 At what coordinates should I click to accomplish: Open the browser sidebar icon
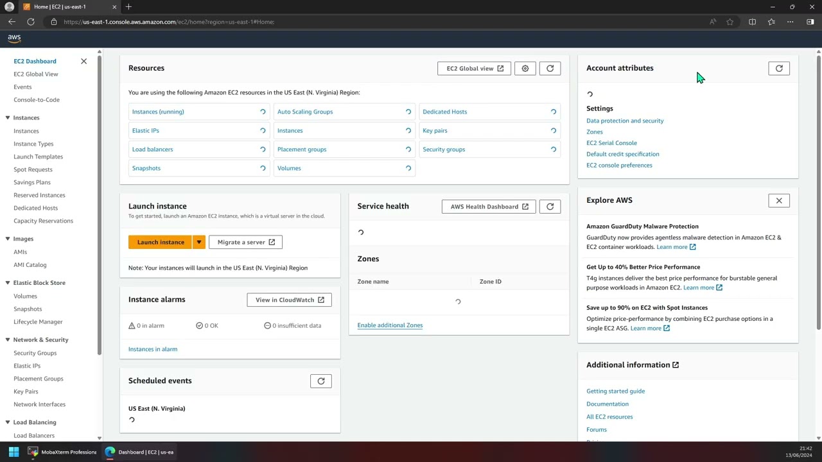[x=810, y=22]
